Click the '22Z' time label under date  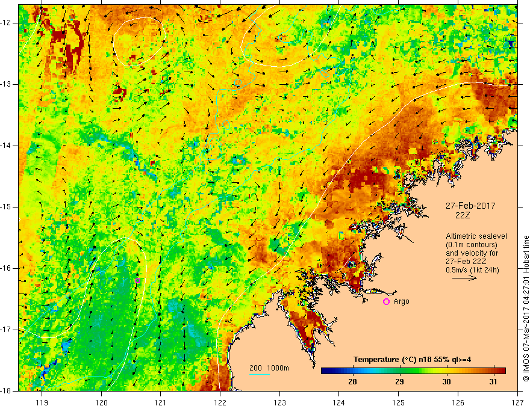click(463, 215)
